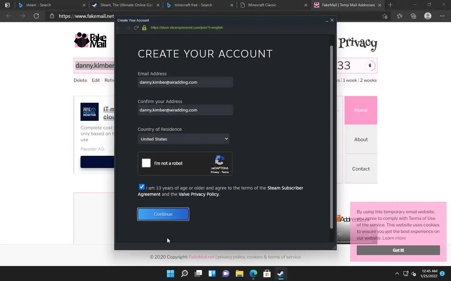The height and width of the screenshot is (281, 451).
Task: Open the Country of Residence dropdown
Action: click(184, 139)
